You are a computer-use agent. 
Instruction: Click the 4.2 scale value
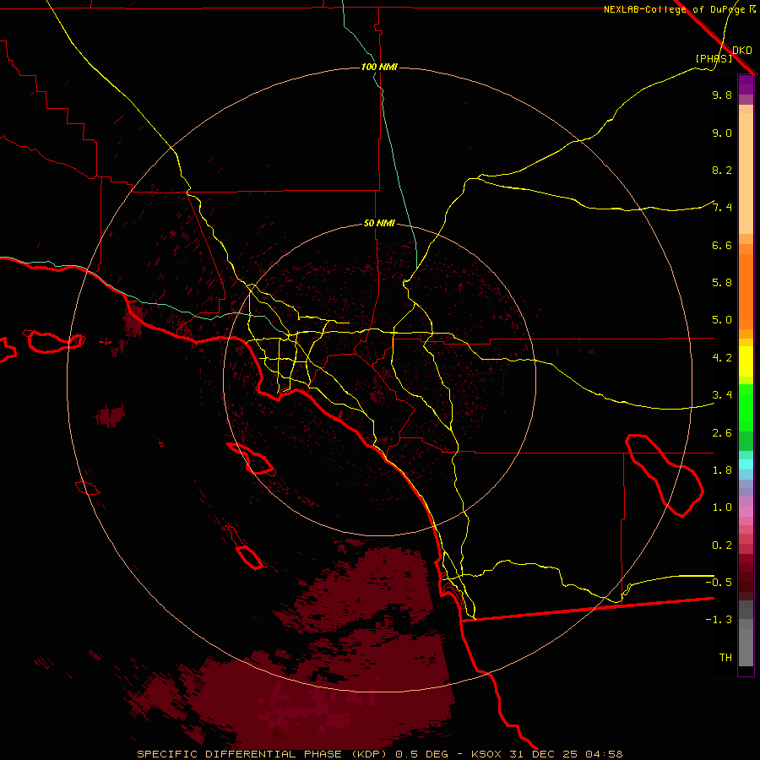pyautogui.click(x=722, y=358)
